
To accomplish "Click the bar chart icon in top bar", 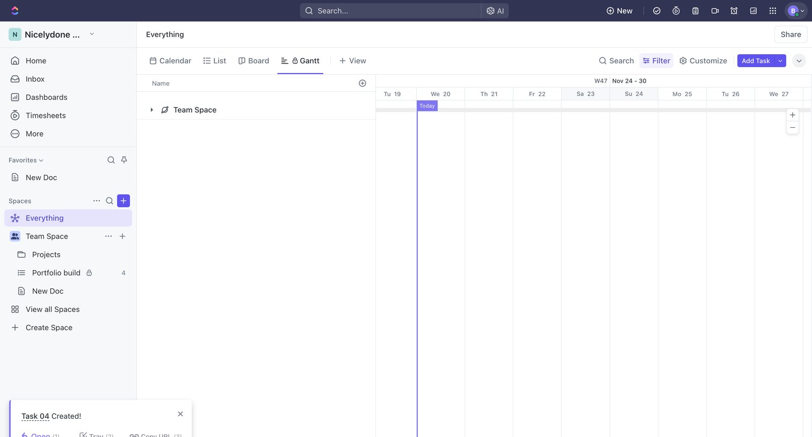I will (x=753, y=11).
